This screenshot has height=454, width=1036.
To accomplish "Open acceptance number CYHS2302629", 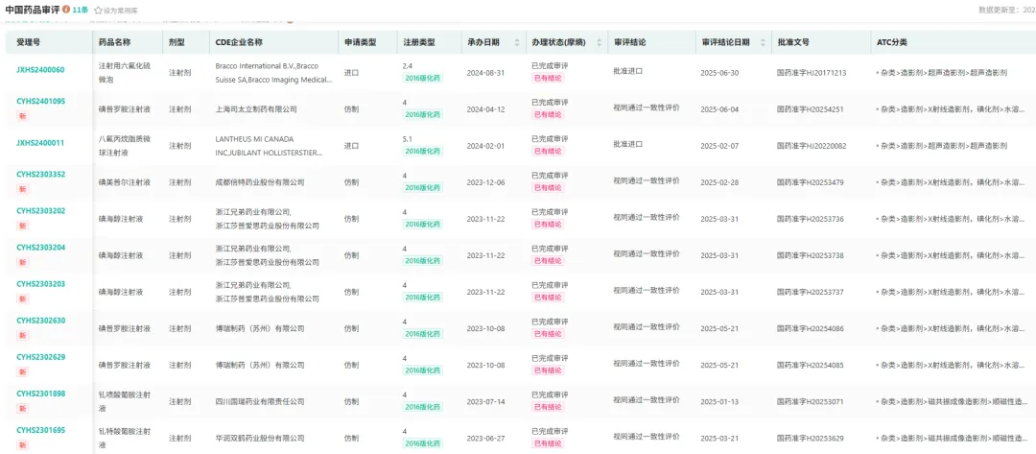I will coord(40,357).
